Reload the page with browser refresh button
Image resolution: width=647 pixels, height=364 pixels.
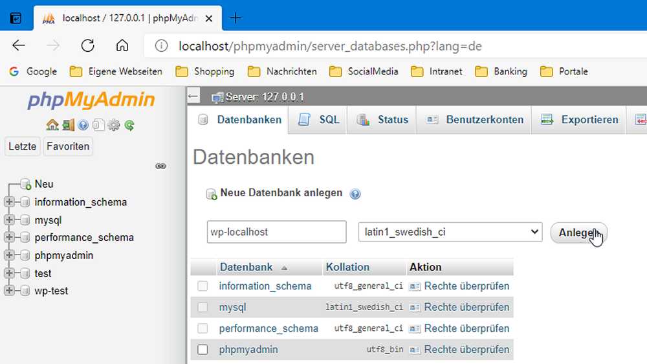[x=87, y=45]
